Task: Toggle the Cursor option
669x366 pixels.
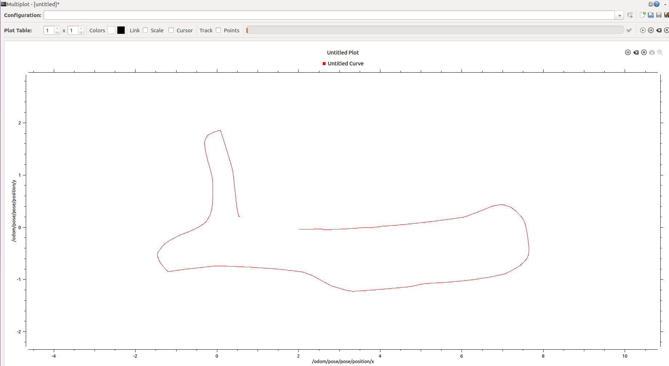Action: (171, 30)
